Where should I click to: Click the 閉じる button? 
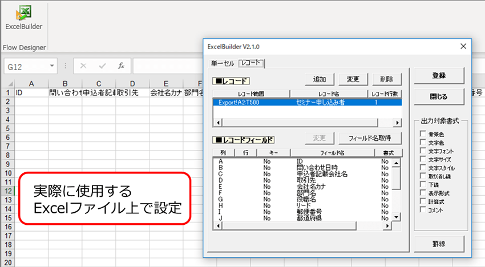click(x=439, y=97)
